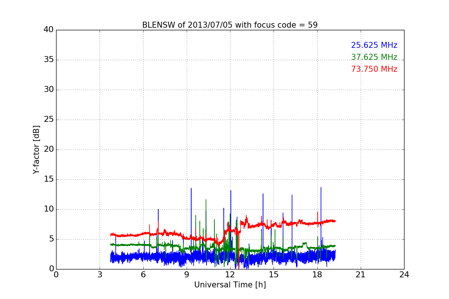
Task: Click the Universal Time [h] axis label
Action: (x=230, y=285)
